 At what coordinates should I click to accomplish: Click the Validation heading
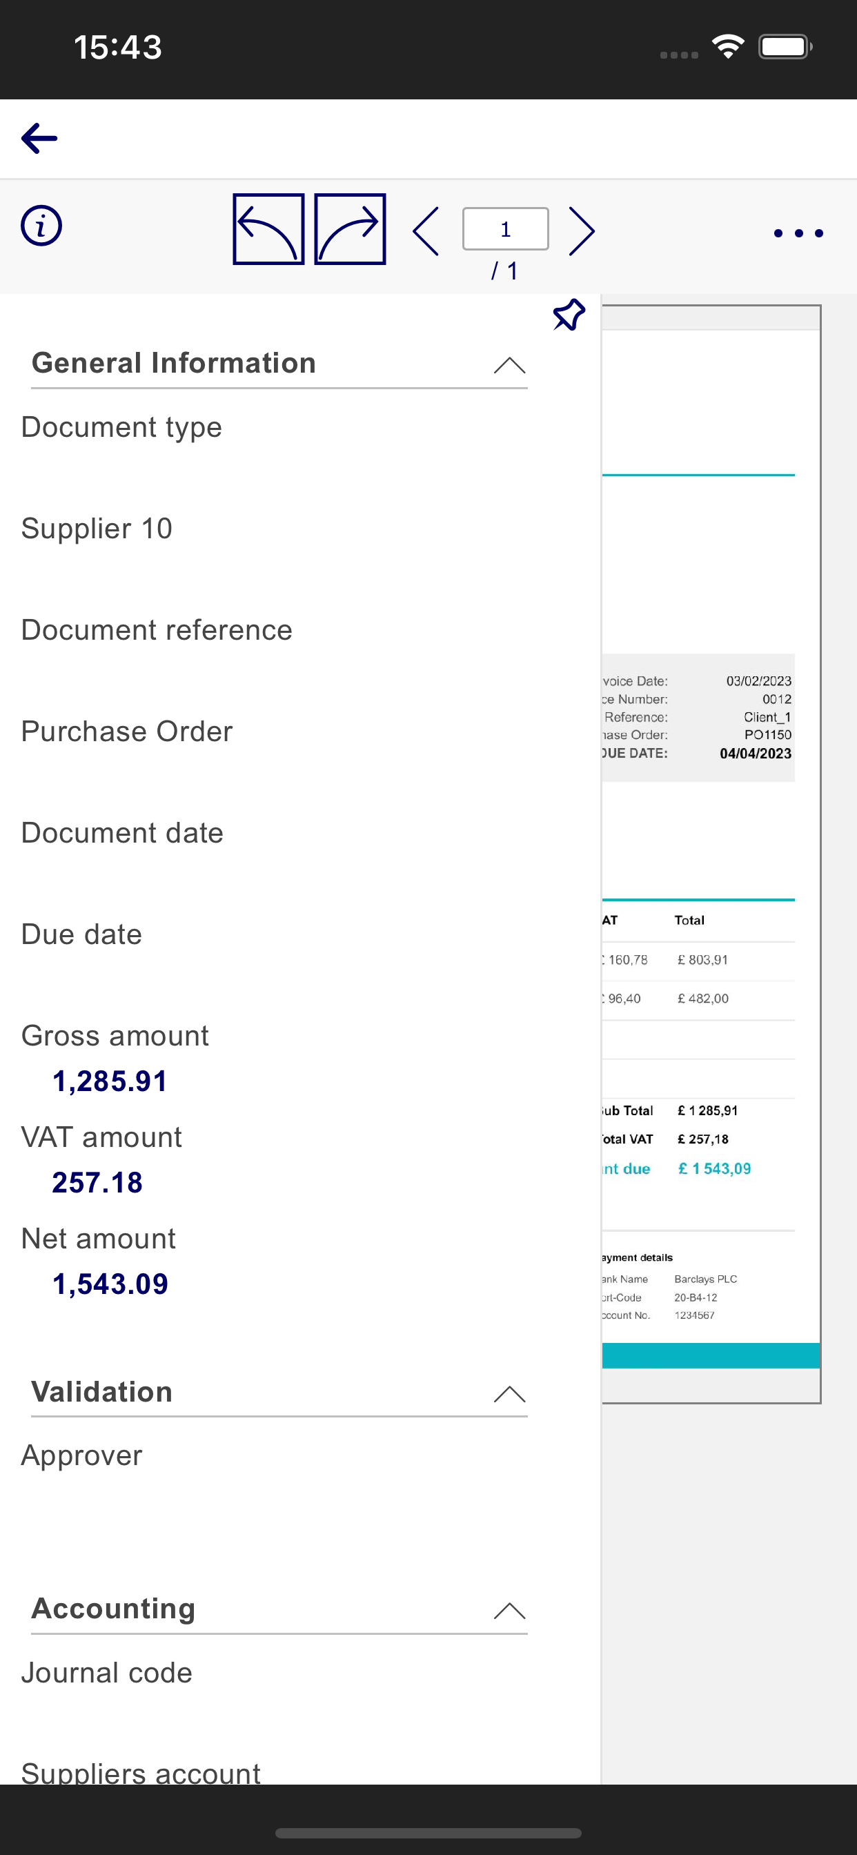[x=101, y=1392]
